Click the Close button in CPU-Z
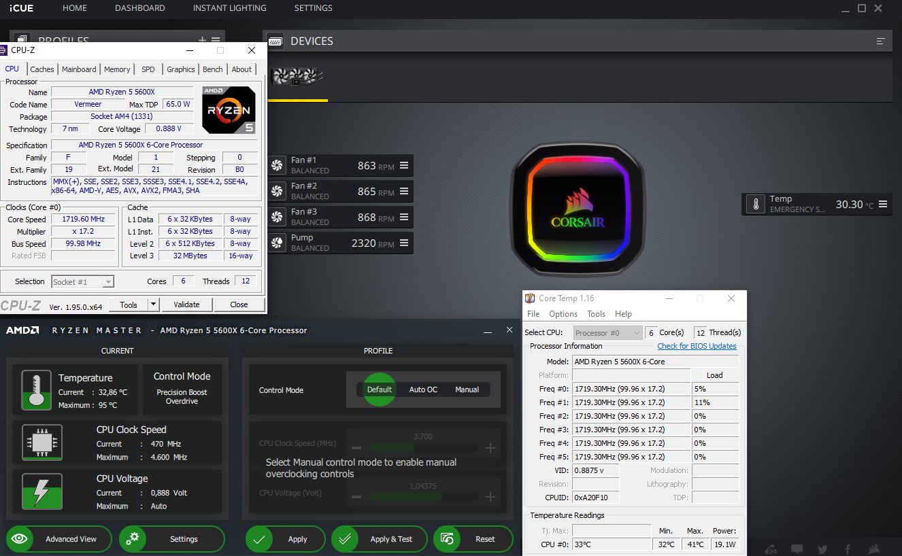Viewport: 902px width, 556px height. [239, 305]
